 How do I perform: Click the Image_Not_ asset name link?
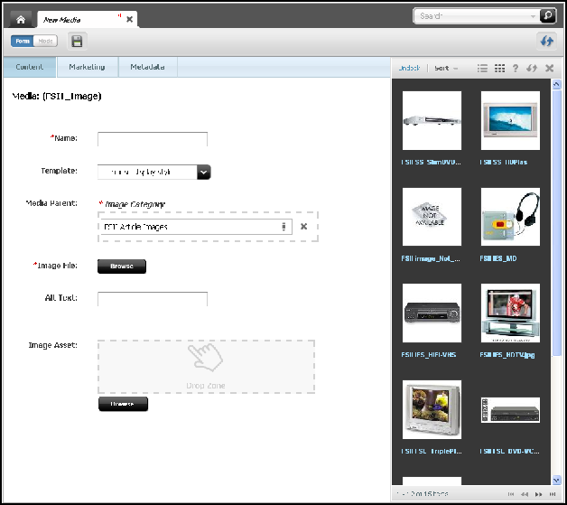tap(431, 258)
